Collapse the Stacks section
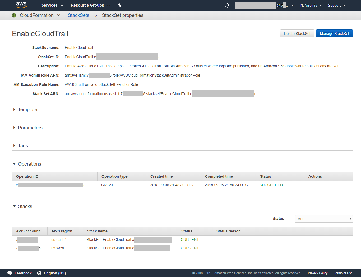The image size is (361, 277). [22, 206]
